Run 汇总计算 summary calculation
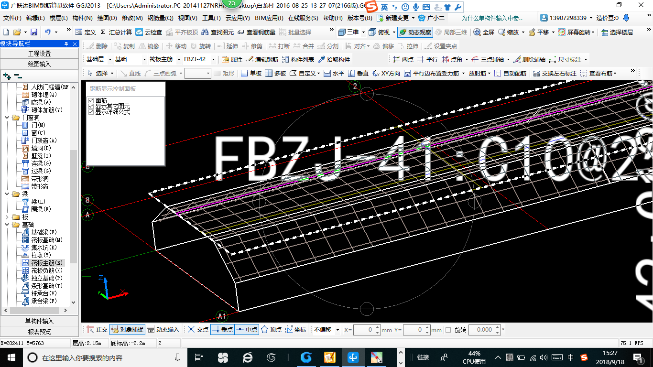Image resolution: width=653 pixels, height=367 pixels. [116, 32]
